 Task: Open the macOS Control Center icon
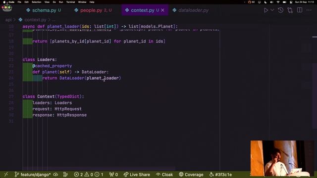point(291,2)
